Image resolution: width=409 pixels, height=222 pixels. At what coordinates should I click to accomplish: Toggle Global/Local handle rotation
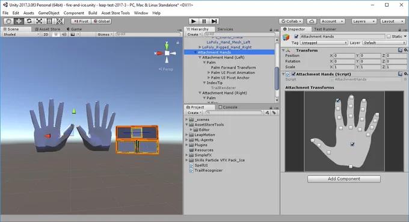[102, 21]
